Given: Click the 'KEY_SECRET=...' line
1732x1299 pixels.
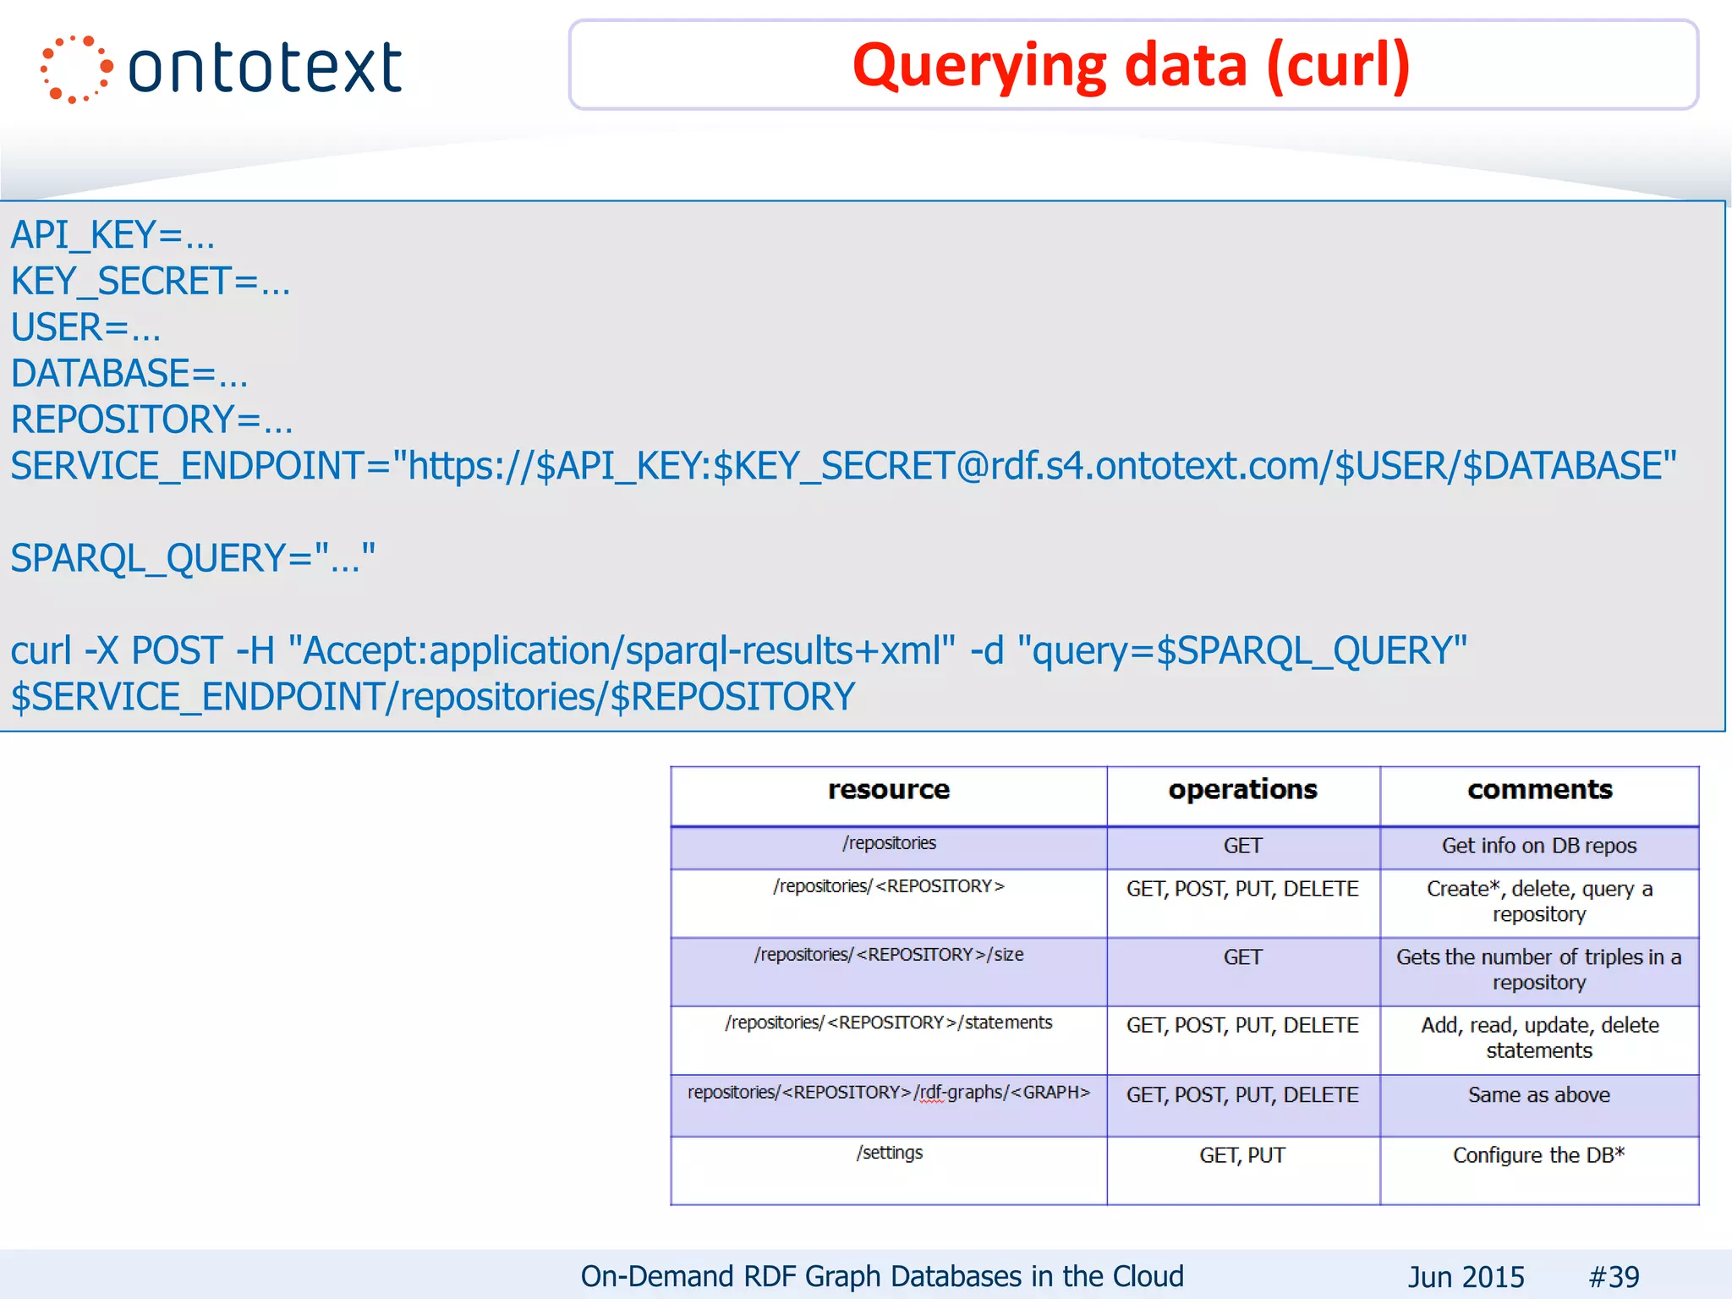Looking at the screenshot, I should (151, 281).
